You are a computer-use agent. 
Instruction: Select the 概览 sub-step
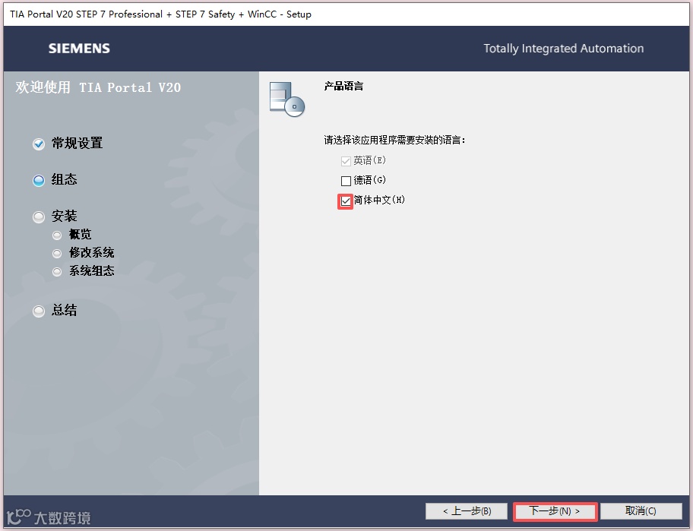(x=80, y=234)
